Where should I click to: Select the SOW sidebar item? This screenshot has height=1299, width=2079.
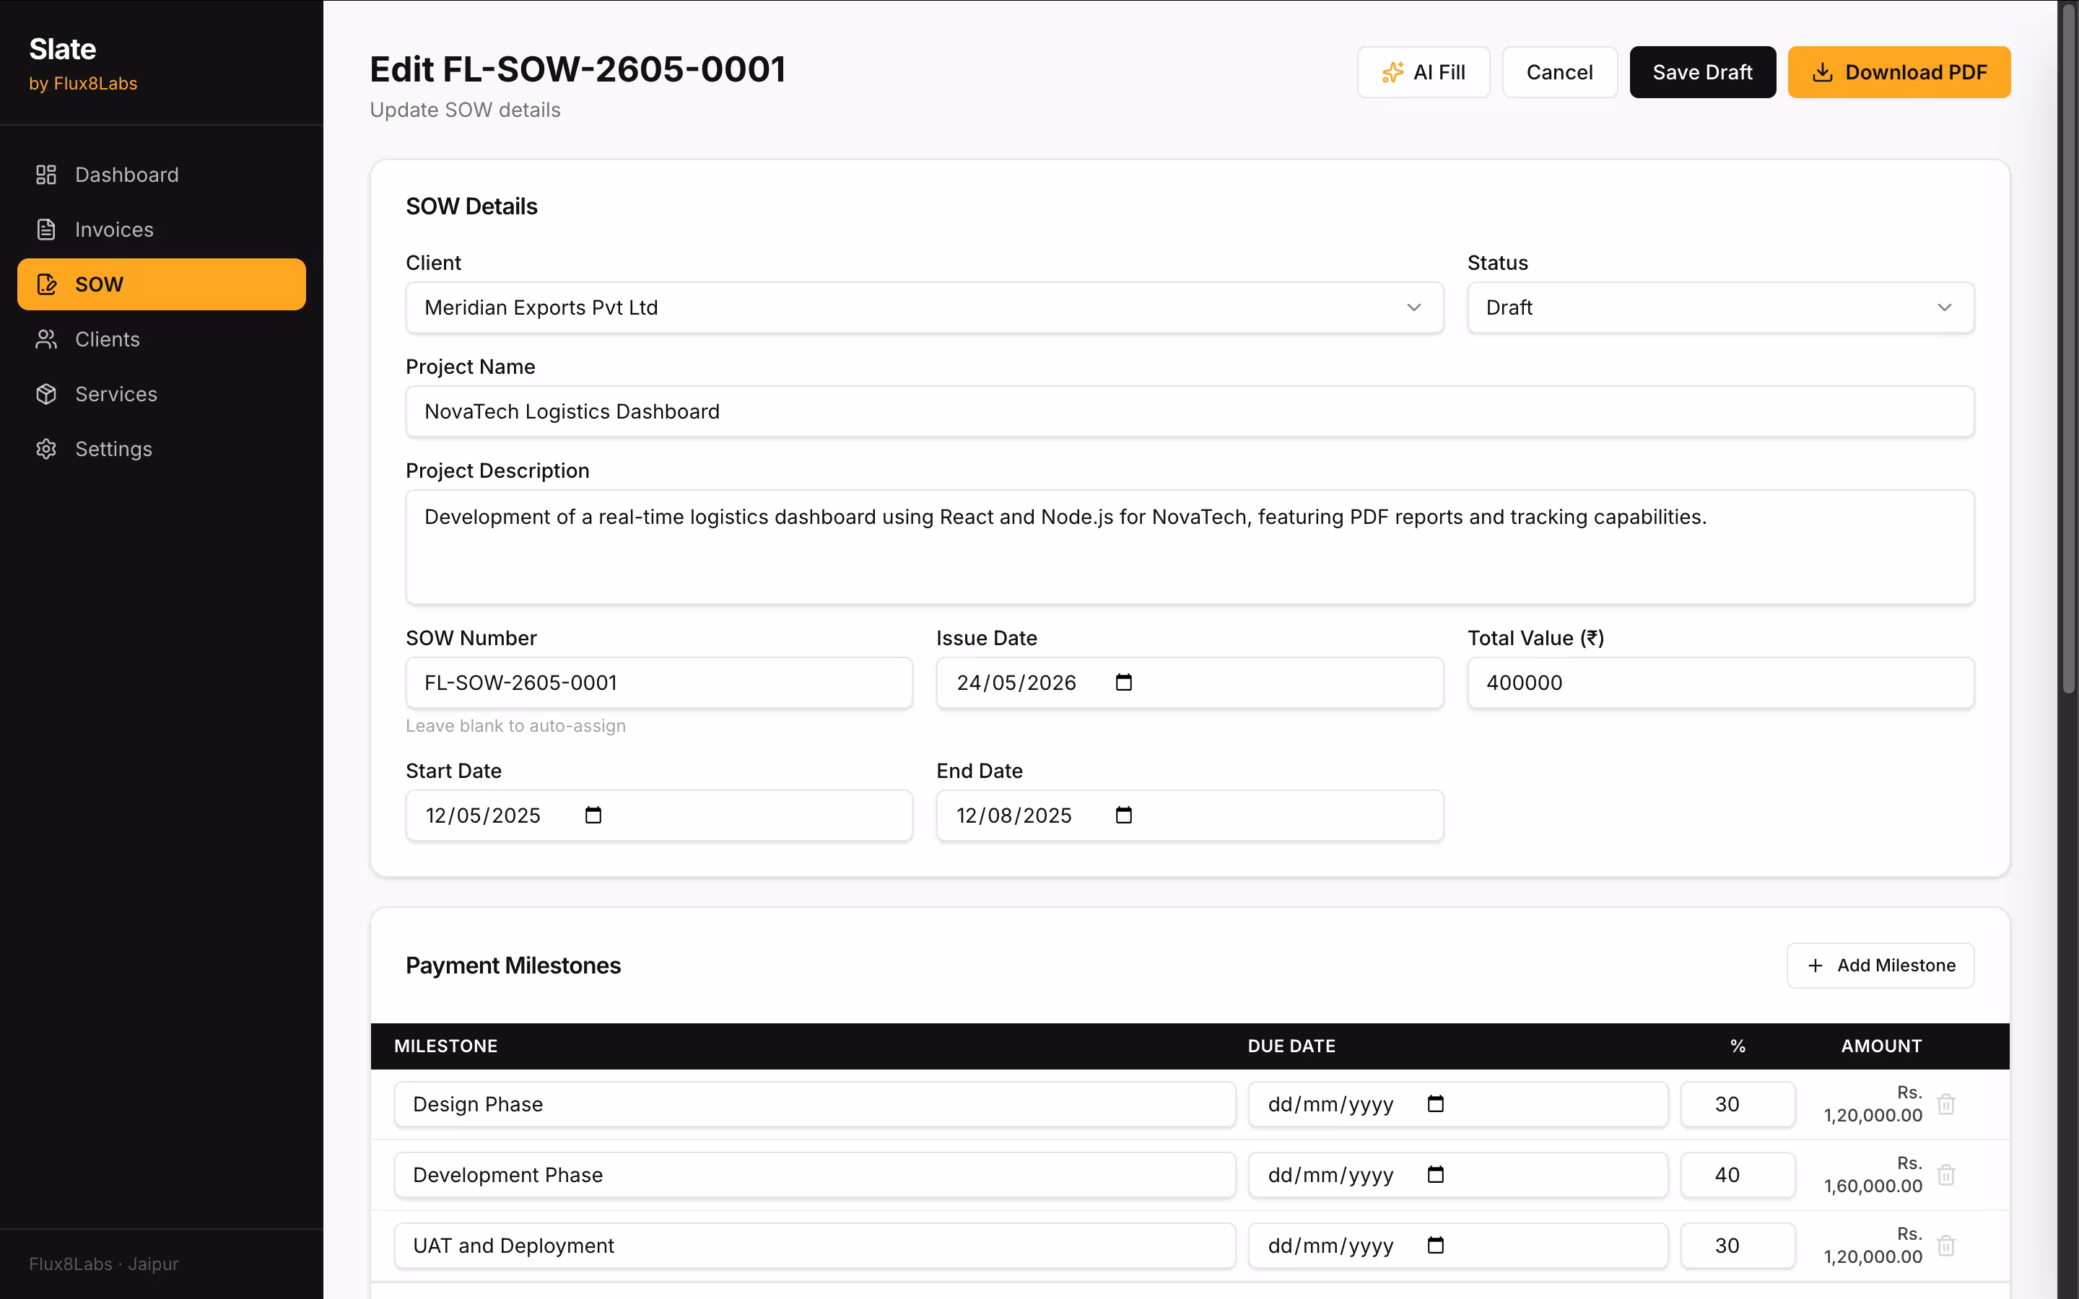[162, 284]
